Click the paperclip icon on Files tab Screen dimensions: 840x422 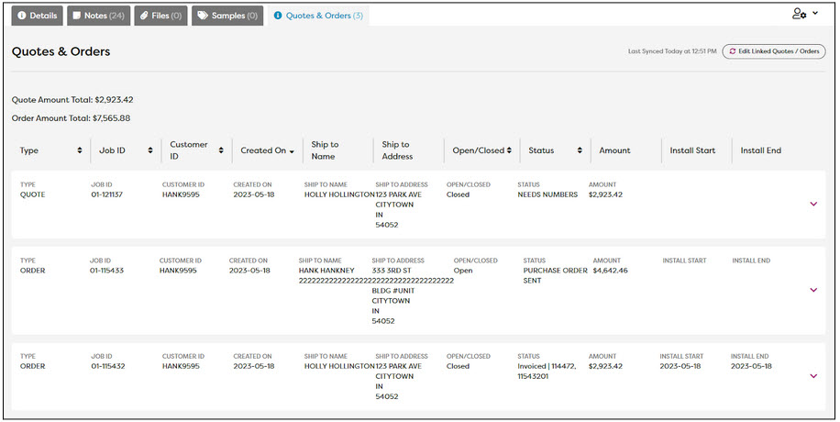point(144,16)
